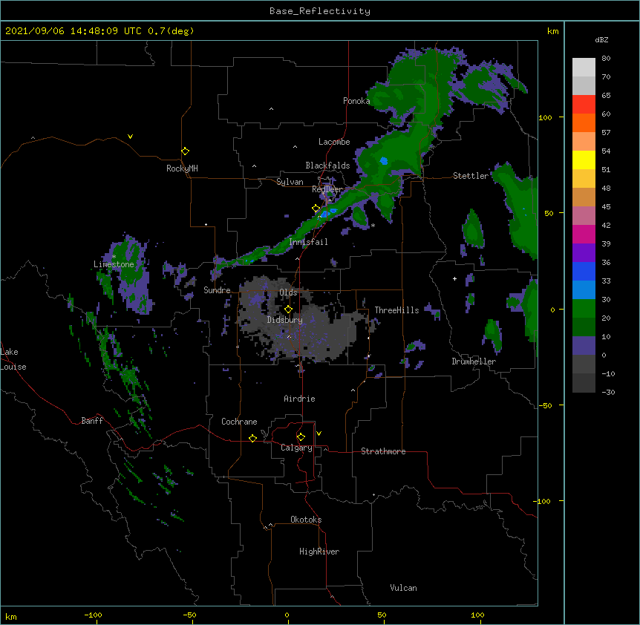Click the light blue 30-33 dBZ swatch
Screen dimensions: 640x625
coord(584,289)
